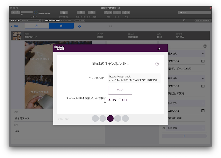Screen dimensions: 221x158
Task: Click the New Record toolbar icon
Action: [x=81, y=13]
